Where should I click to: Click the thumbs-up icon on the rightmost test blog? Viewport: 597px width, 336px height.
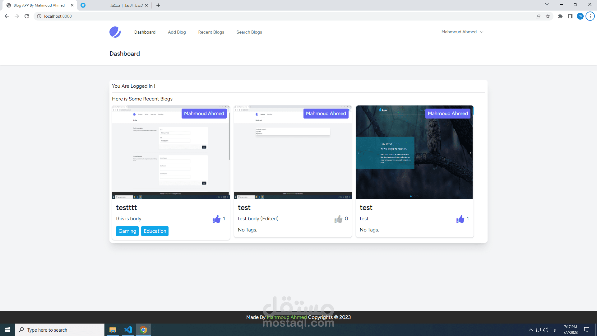click(x=460, y=219)
